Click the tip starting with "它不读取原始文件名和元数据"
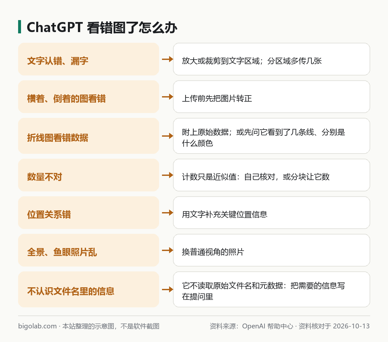Viewport: 388px width, 342px height. click(272, 289)
